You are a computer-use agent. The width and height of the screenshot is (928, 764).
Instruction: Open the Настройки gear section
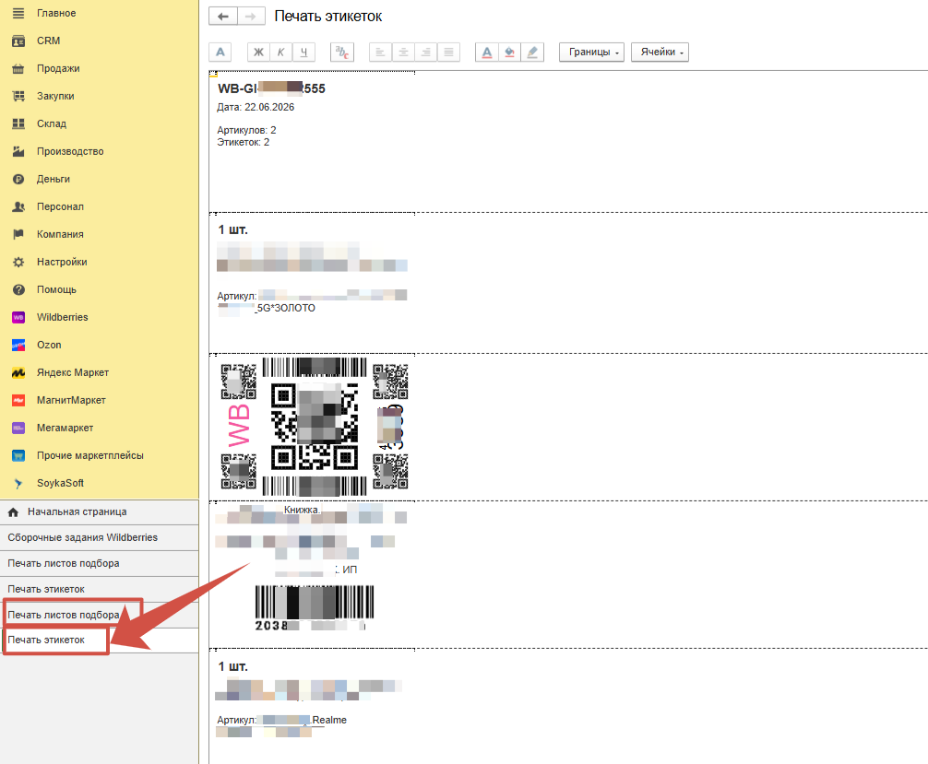coord(100,262)
